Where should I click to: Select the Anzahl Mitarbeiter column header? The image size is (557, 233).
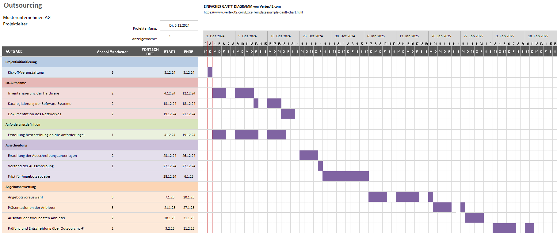(x=112, y=52)
